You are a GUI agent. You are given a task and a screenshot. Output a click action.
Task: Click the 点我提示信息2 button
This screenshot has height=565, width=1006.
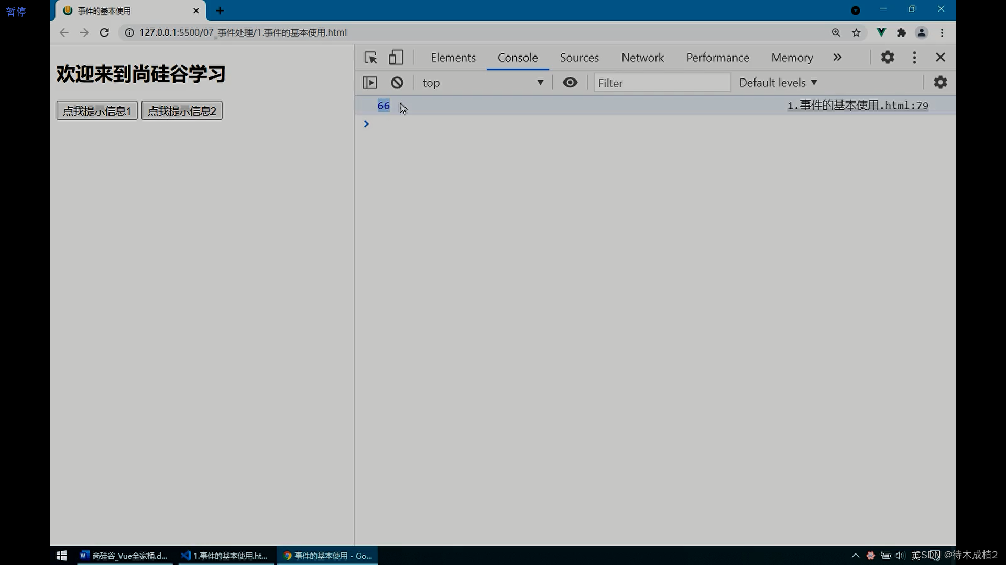tap(182, 111)
